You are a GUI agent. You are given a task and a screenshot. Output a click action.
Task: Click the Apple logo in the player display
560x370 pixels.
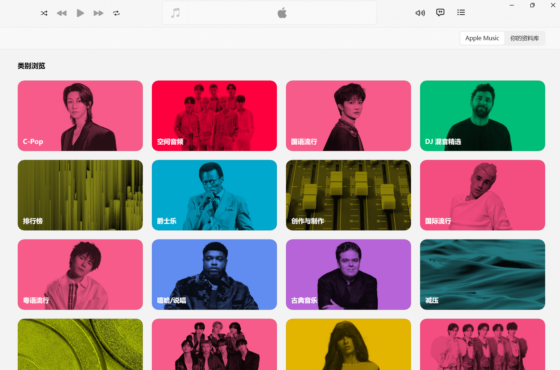click(x=282, y=12)
